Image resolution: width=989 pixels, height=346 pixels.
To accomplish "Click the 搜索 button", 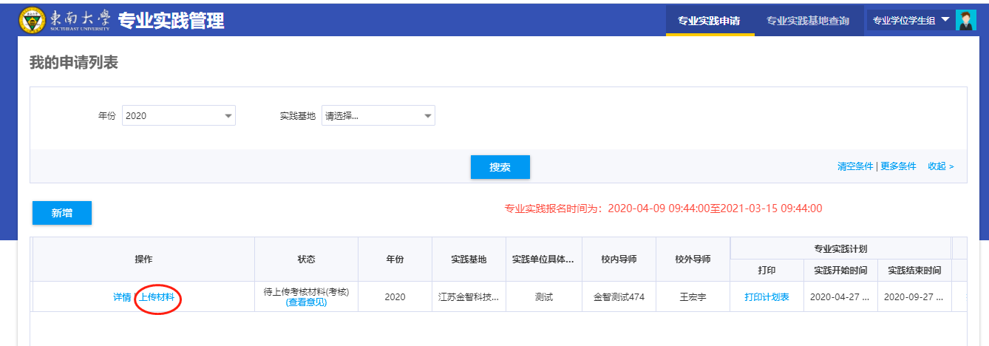I will pyautogui.click(x=500, y=167).
